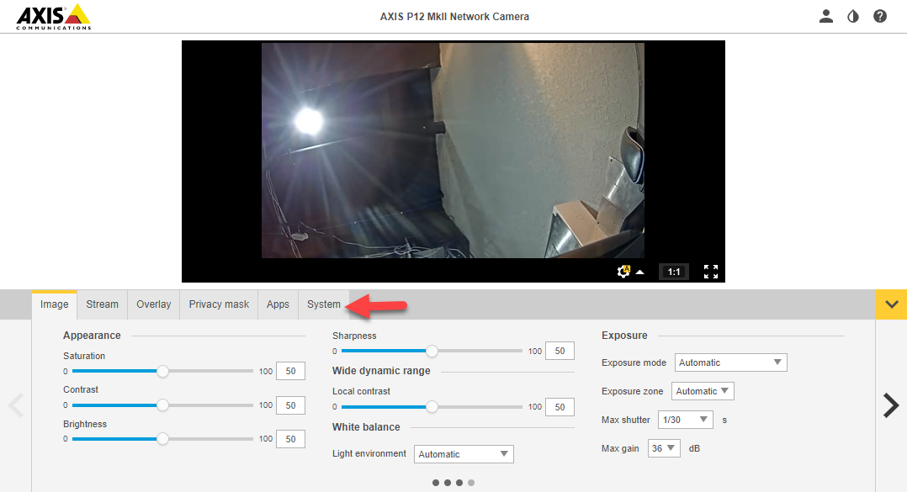
Task: Toggle the contrast theme icon
Action: 853,16
